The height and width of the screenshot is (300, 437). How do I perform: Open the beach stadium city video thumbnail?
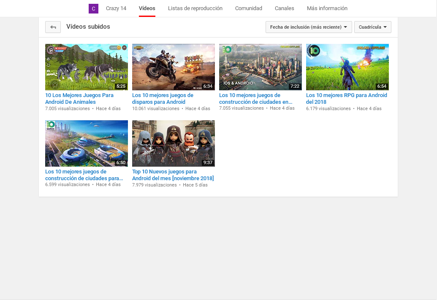[87, 143]
